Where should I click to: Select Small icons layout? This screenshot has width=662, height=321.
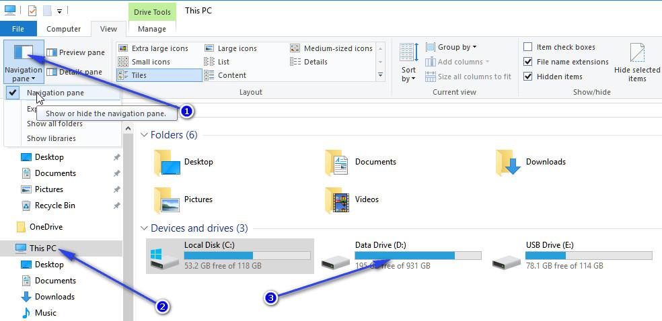[x=144, y=62]
